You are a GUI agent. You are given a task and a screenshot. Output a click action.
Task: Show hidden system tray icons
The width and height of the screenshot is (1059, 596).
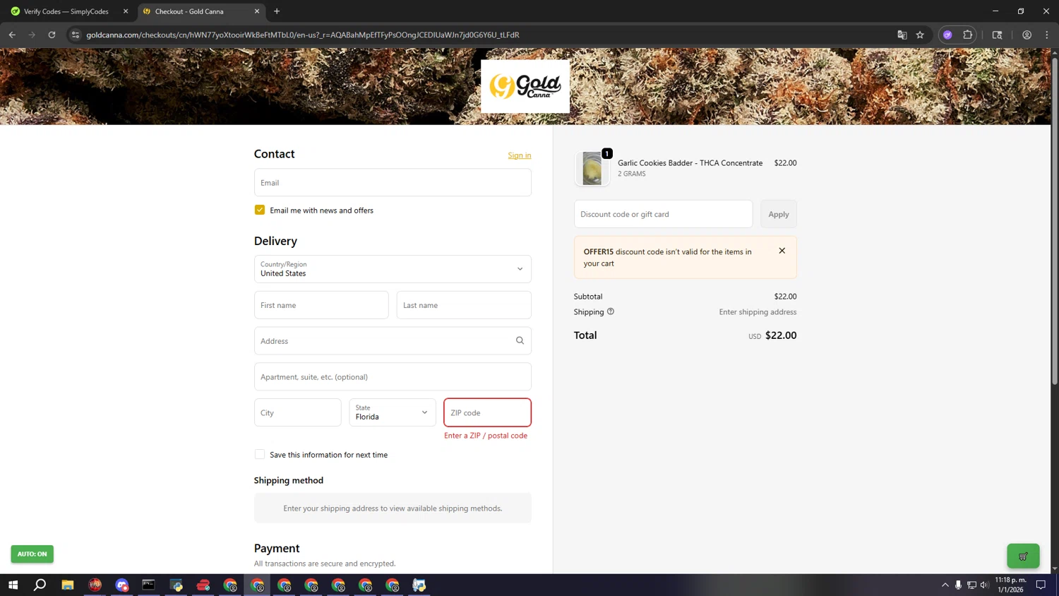945,585
